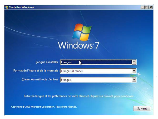Expand the Format de l'heure et de la monnaie arrow

click(x=134, y=71)
